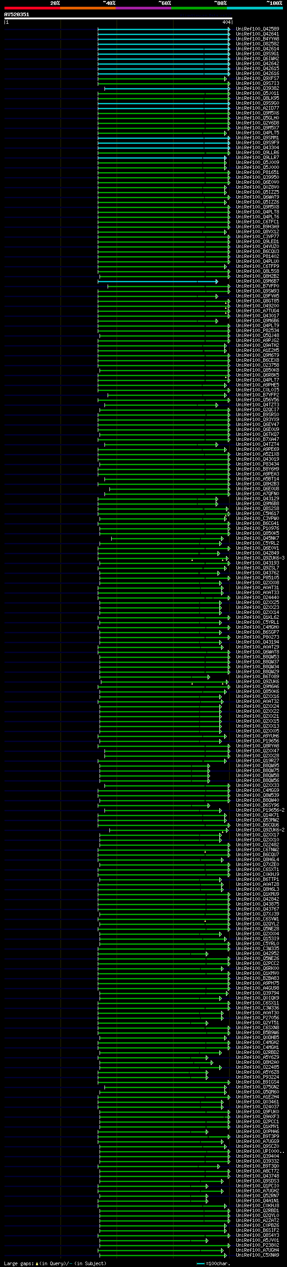
Task: Select the UniRef100_P81651 label
Action: click(257, 173)
